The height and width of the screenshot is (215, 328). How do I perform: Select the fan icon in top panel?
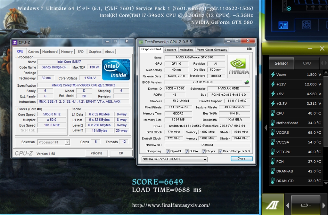(307, 25)
